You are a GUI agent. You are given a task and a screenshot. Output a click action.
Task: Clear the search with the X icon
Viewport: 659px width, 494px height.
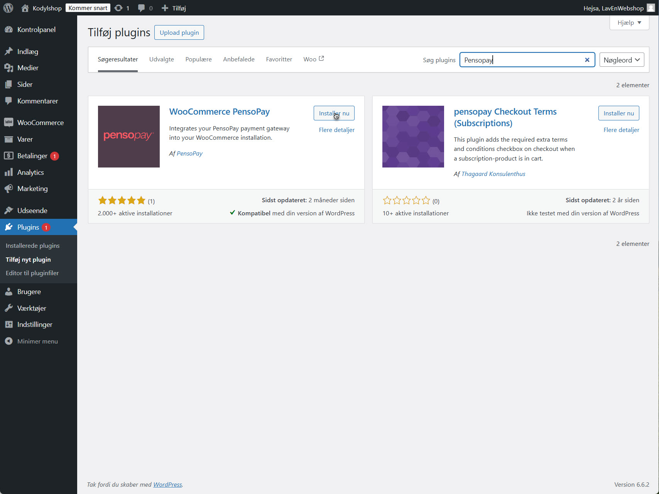point(587,60)
